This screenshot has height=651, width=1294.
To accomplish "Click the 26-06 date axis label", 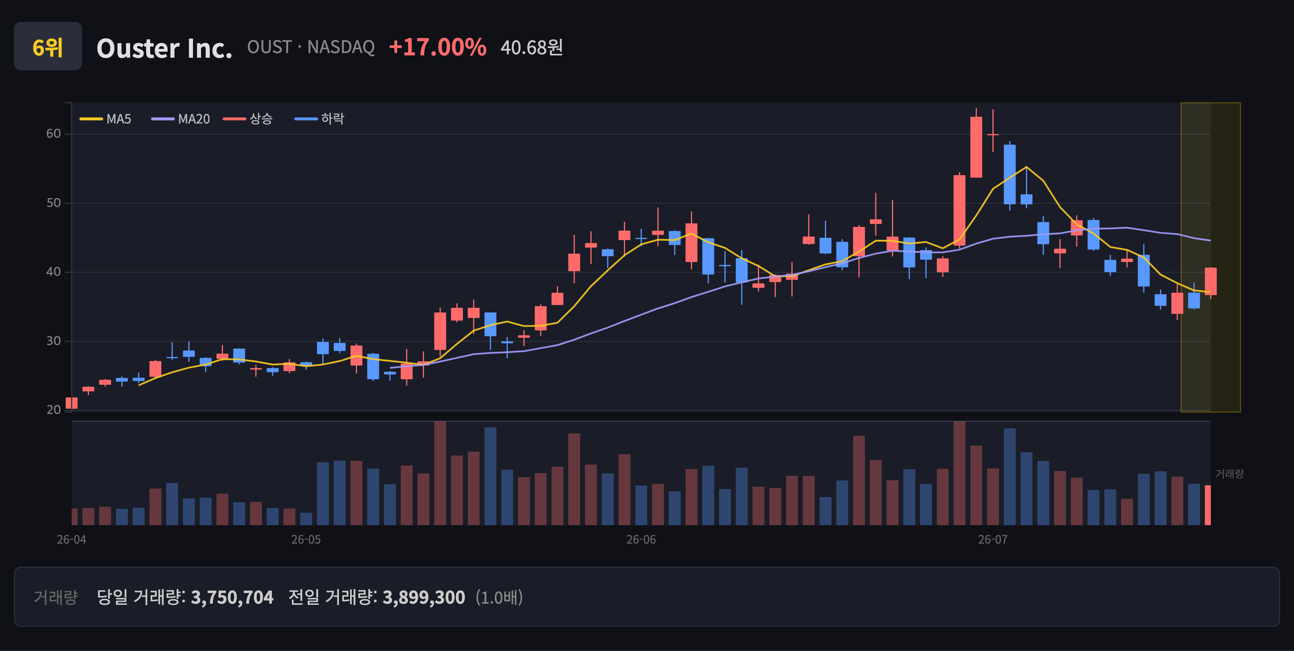I will click(641, 539).
